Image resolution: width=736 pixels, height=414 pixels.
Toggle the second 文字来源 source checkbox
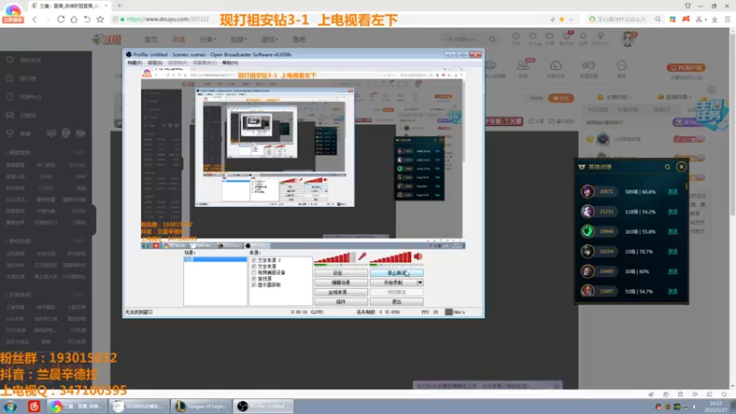tap(254, 266)
